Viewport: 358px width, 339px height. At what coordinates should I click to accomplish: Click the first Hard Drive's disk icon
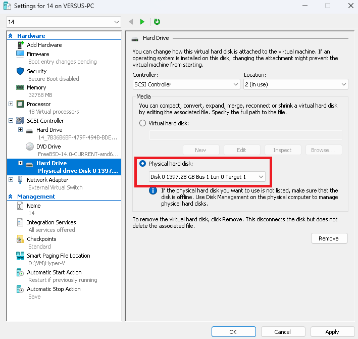click(29, 131)
